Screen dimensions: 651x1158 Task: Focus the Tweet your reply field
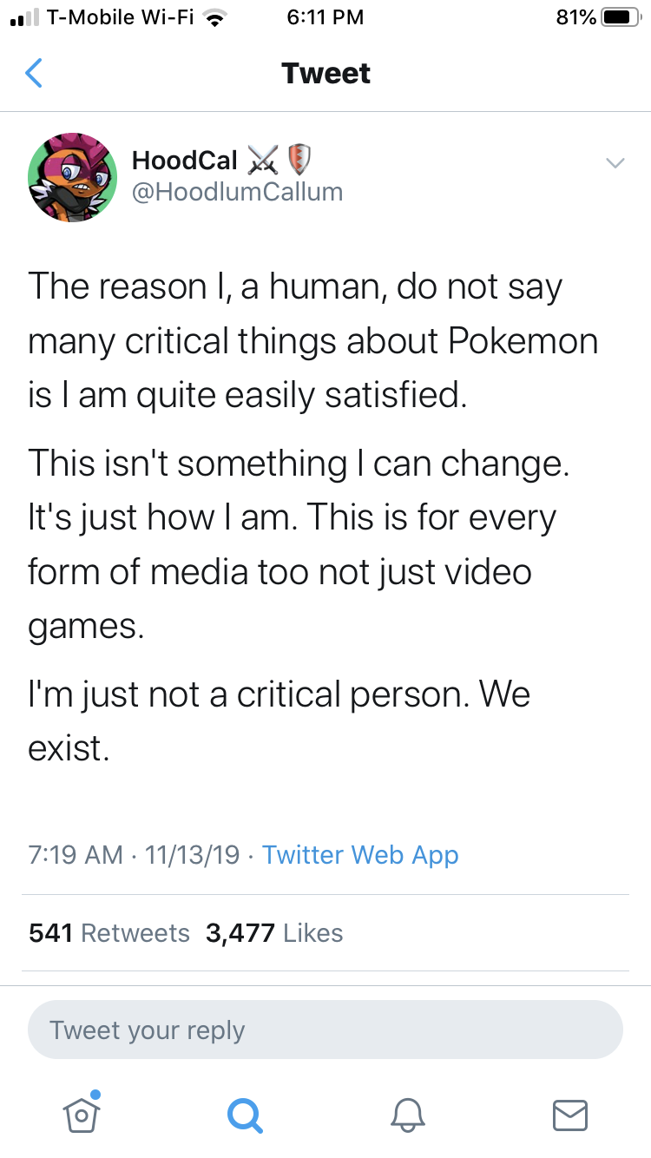tap(325, 1030)
